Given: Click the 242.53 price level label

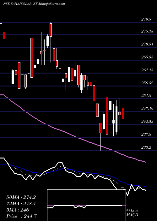Looking at the screenshot, I should 147,122.
